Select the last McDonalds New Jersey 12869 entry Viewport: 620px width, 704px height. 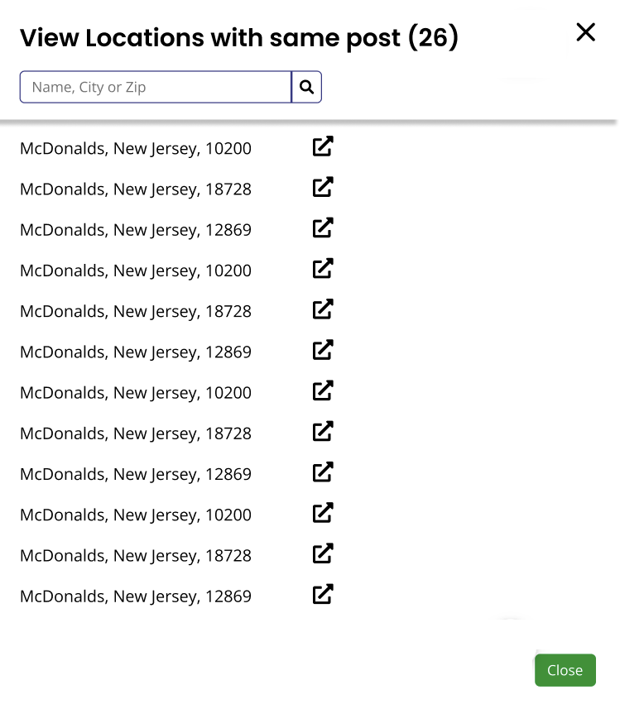(135, 596)
